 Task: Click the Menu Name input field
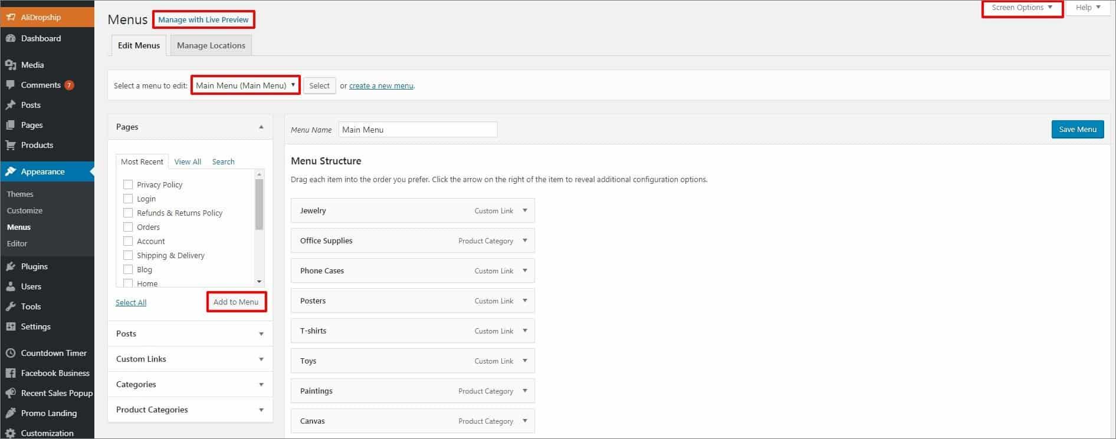[x=418, y=130]
